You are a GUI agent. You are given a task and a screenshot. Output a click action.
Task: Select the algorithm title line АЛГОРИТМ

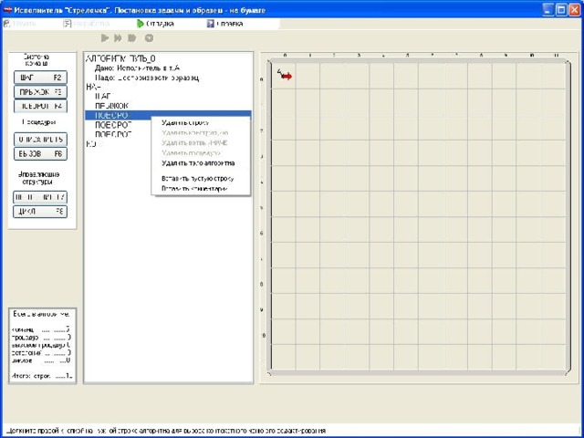tap(120, 58)
